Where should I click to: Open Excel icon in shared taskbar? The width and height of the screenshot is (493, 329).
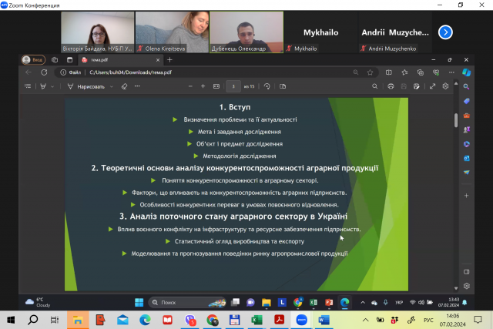tap(314, 302)
